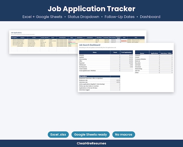Click the Google Sheets ready pill badge
The height and width of the screenshot is (147, 183).
click(x=91, y=134)
